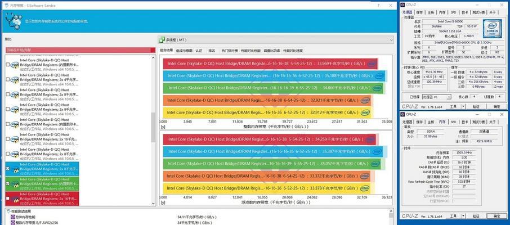Screen dimensions: 510x225
Task: Click the Intel Core i5 badge in CPU-Z
Action: click(492, 28)
